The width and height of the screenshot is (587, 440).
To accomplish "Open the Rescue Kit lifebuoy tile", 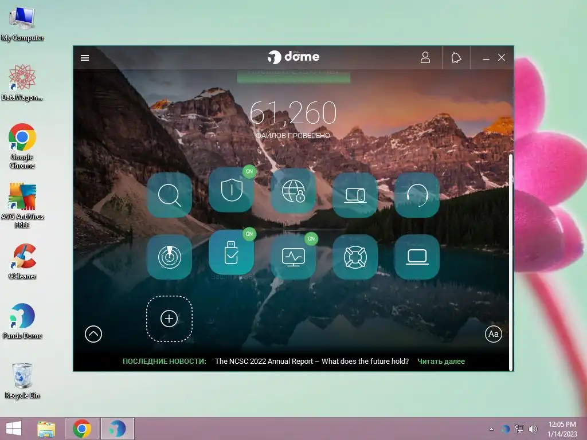I will pyautogui.click(x=355, y=257).
